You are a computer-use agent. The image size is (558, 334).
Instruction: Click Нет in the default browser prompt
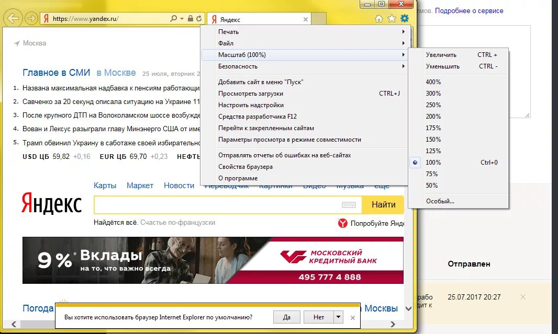[x=319, y=317]
